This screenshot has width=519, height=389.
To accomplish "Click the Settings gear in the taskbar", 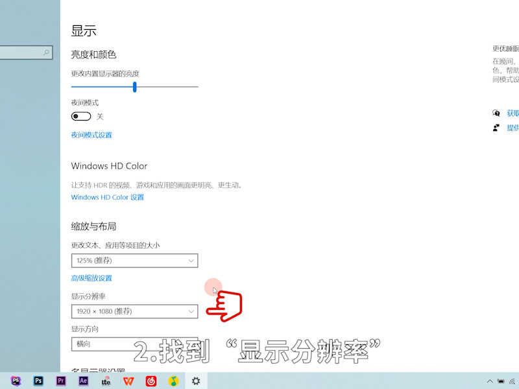I will click(196, 381).
